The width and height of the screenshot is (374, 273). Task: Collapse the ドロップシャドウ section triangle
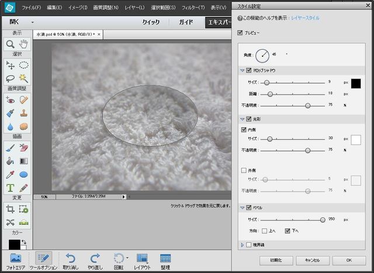(242, 70)
